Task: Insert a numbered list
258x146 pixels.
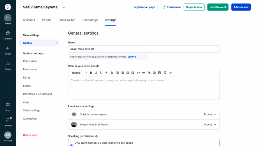Action: [118, 73]
